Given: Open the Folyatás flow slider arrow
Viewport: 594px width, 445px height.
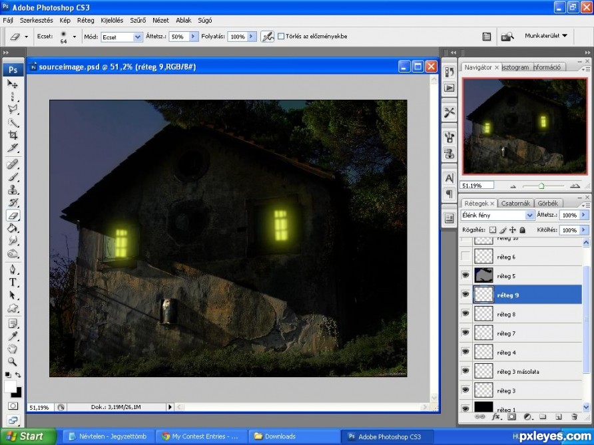Looking at the screenshot, I should [252, 37].
